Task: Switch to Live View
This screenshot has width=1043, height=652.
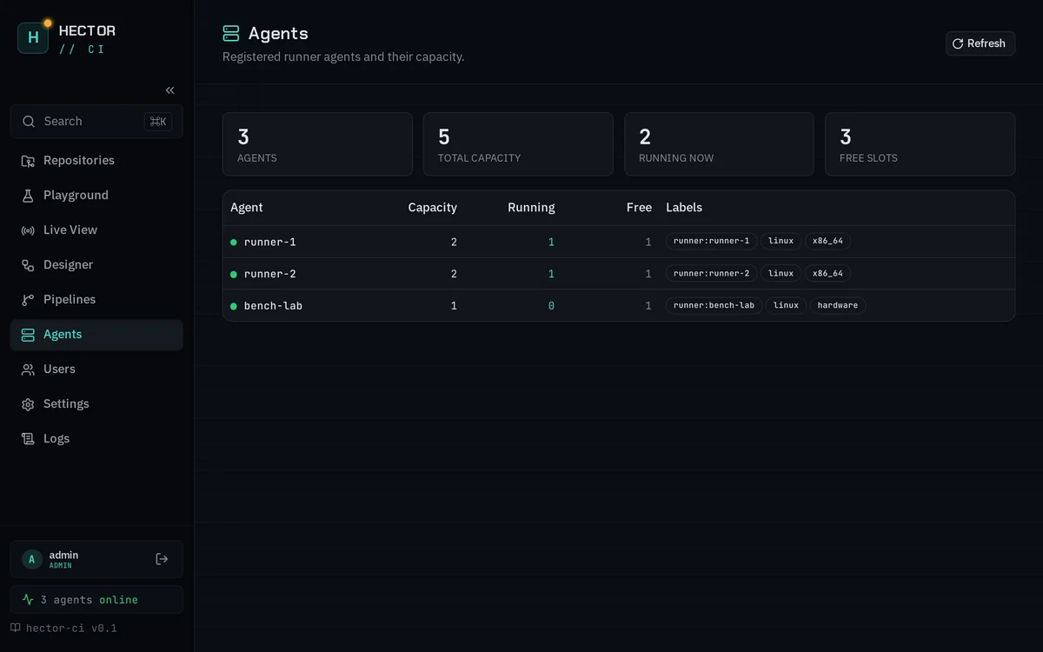Action: pos(96,230)
